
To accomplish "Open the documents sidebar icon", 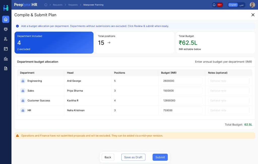I will 6,68.
